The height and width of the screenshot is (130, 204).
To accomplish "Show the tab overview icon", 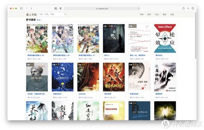I will [193, 8].
